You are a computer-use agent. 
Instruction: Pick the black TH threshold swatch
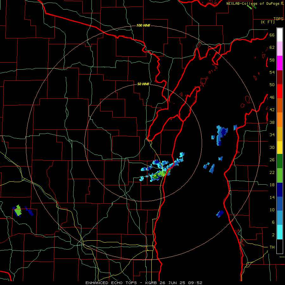(x=280, y=246)
